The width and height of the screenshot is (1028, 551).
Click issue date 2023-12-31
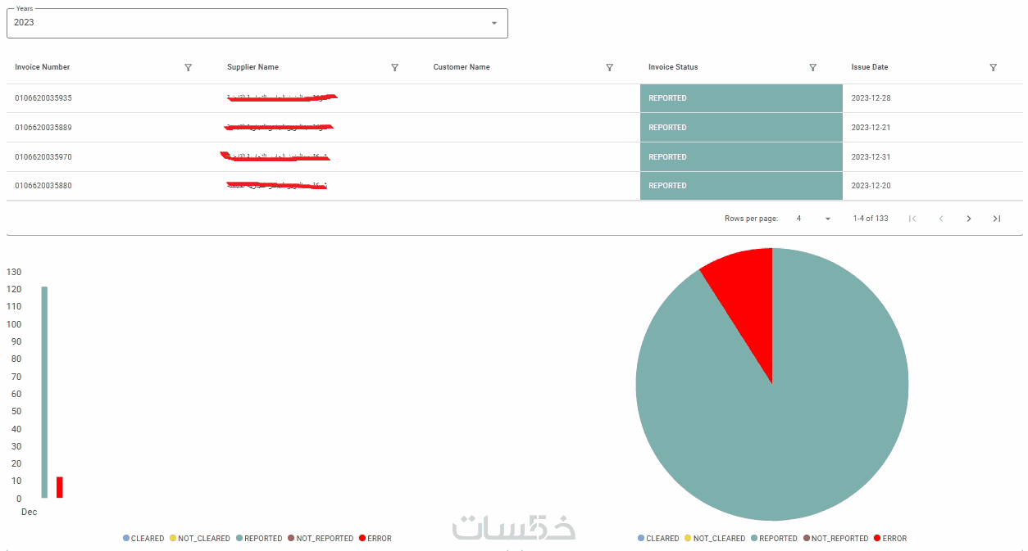coord(871,156)
